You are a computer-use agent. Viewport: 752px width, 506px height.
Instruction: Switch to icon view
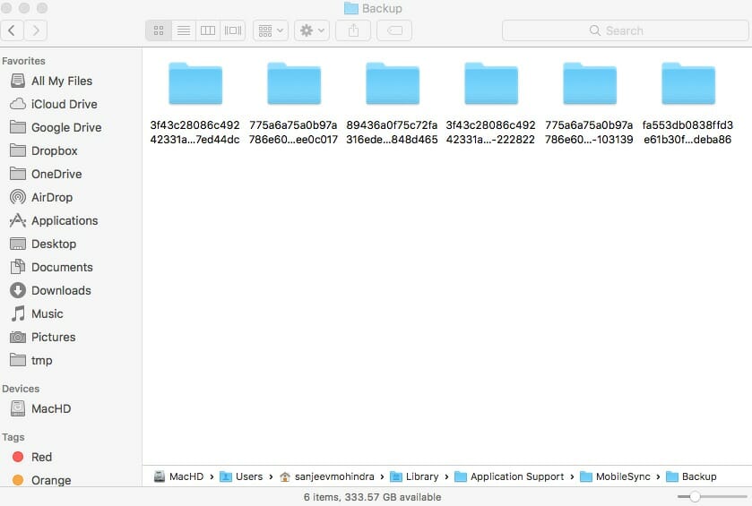pos(159,30)
